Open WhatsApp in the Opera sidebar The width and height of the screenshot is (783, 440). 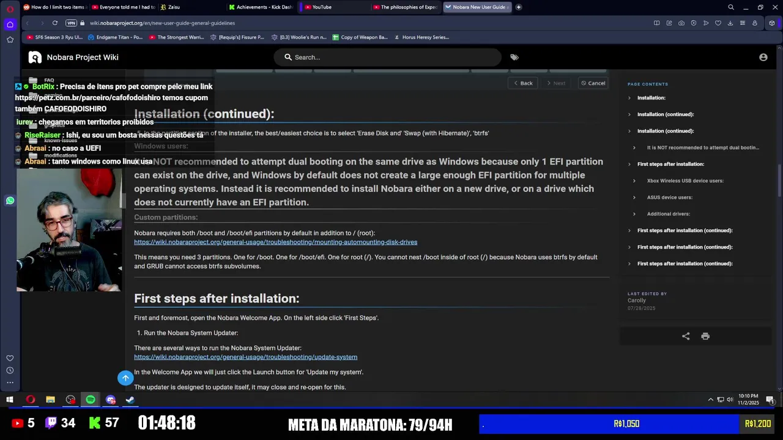coord(10,200)
